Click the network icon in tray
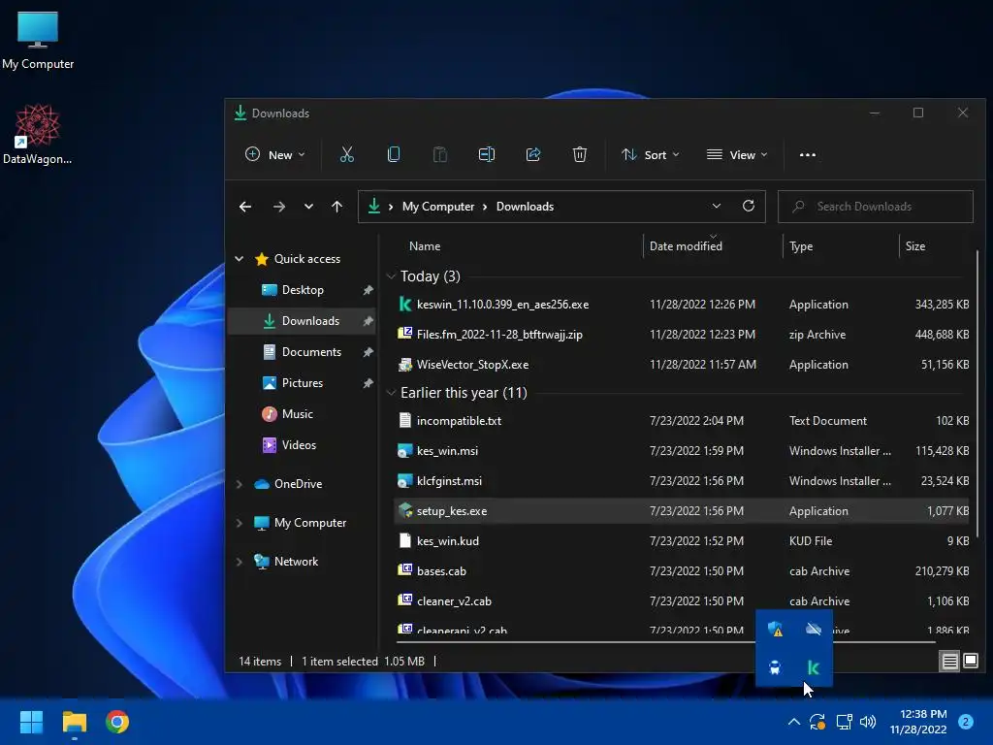This screenshot has height=745, width=993. (844, 722)
